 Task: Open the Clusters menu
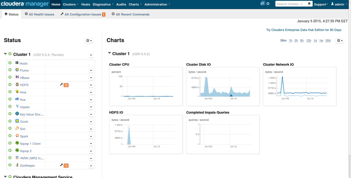71,5
